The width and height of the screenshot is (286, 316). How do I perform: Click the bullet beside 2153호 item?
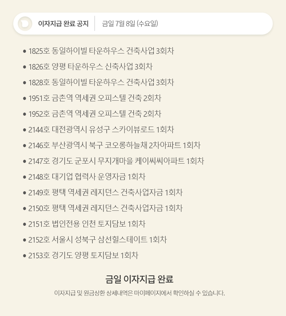[24, 256]
